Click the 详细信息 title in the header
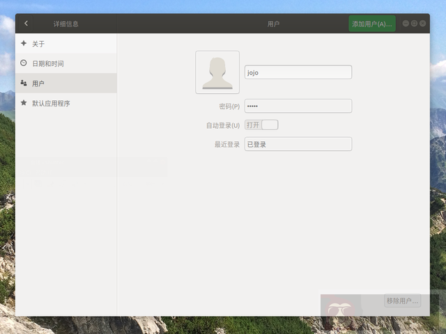This screenshot has height=334, width=446. (x=66, y=24)
